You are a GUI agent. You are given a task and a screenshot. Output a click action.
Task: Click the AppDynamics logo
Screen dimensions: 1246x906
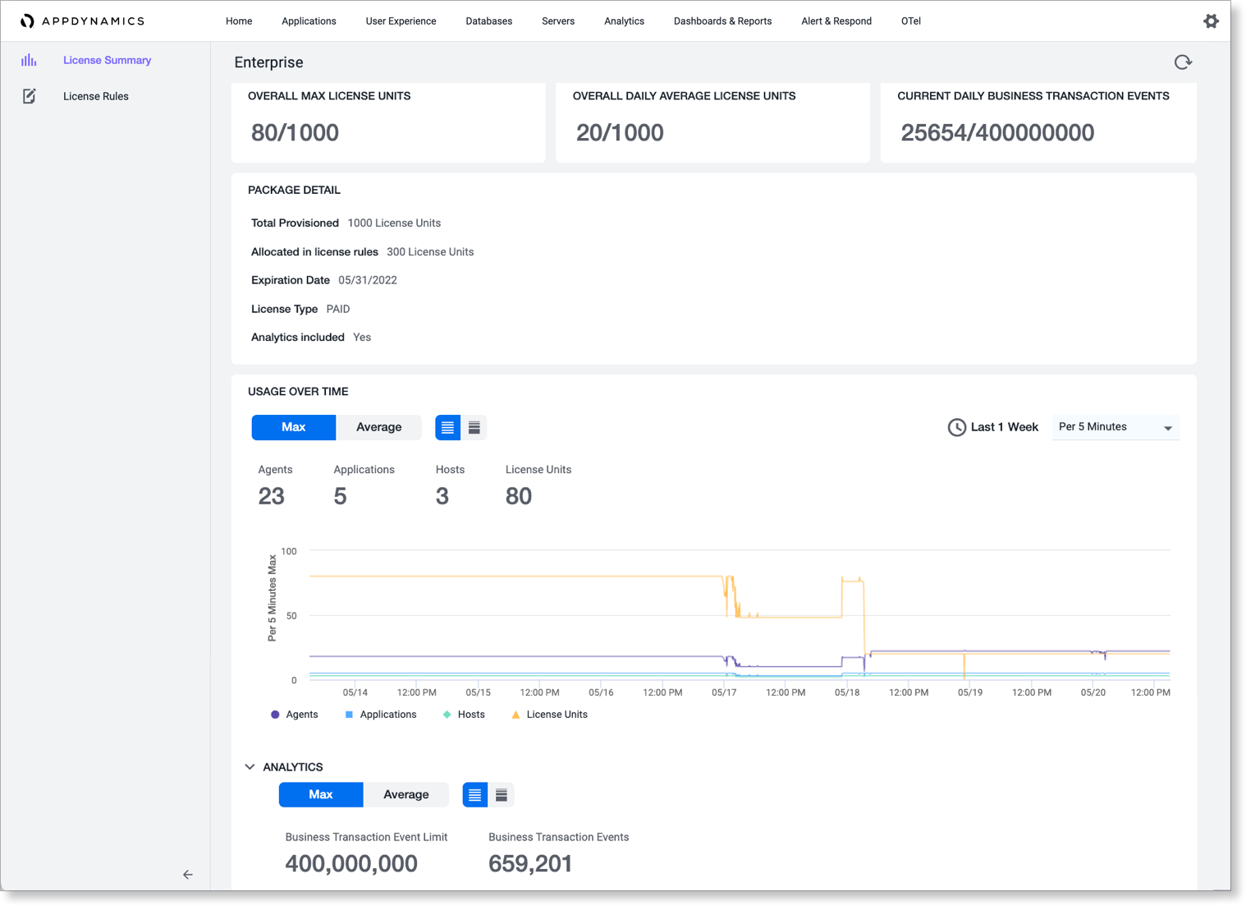(x=82, y=21)
